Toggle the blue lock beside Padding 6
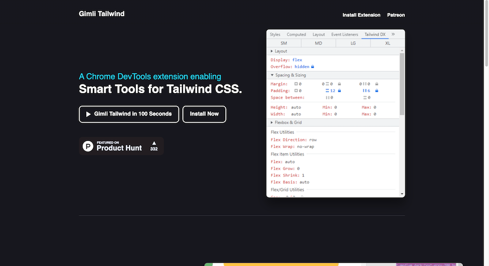Image resolution: width=489 pixels, height=266 pixels. coord(377,91)
